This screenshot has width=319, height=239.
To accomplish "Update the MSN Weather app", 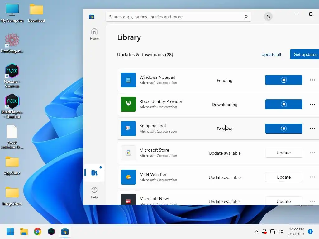I will [283, 177].
